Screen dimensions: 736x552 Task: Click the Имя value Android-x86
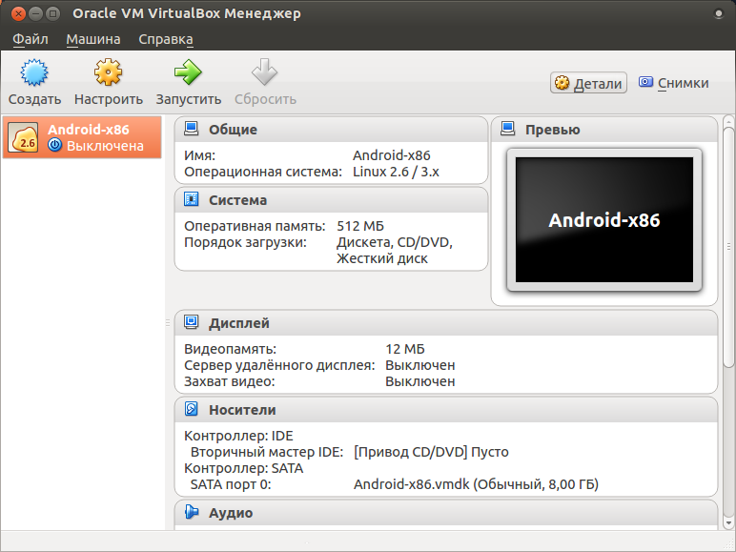(392, 155)
